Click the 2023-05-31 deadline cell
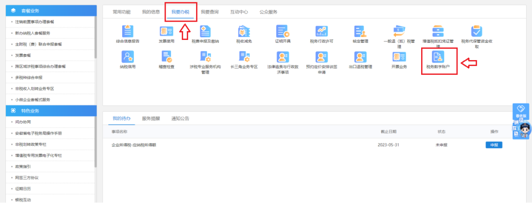 (x=388, y=145)
